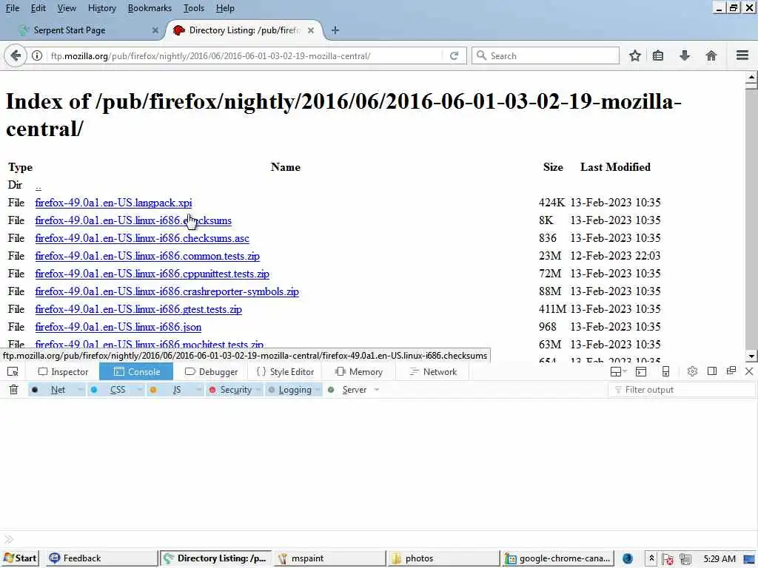This screenshot has width=758, height=568.
Task: Open the File menu
Action: pos(12,8)
